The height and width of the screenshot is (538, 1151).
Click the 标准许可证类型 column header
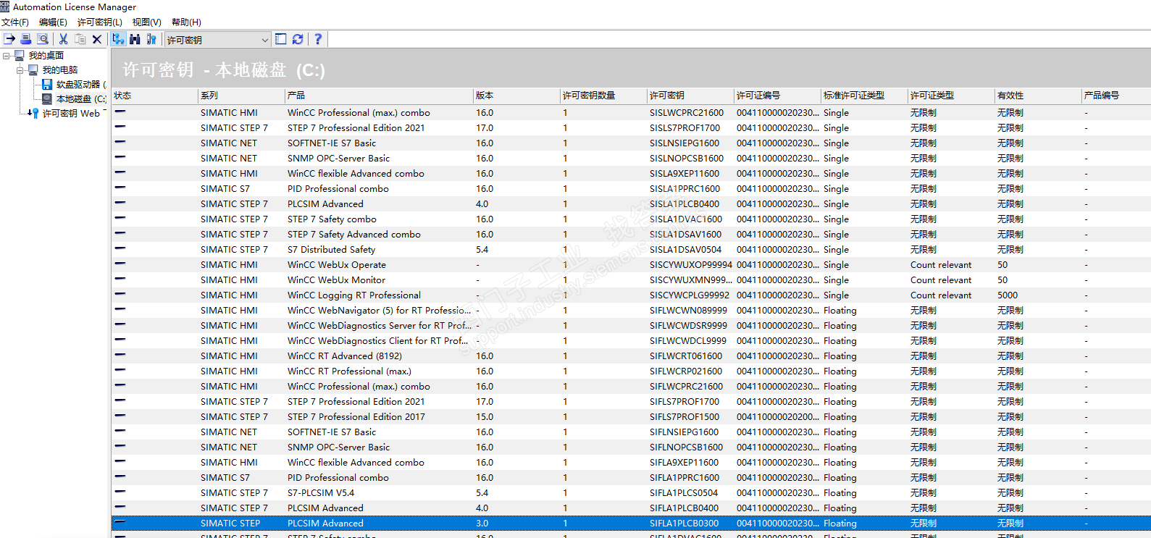tap(864, 96)
